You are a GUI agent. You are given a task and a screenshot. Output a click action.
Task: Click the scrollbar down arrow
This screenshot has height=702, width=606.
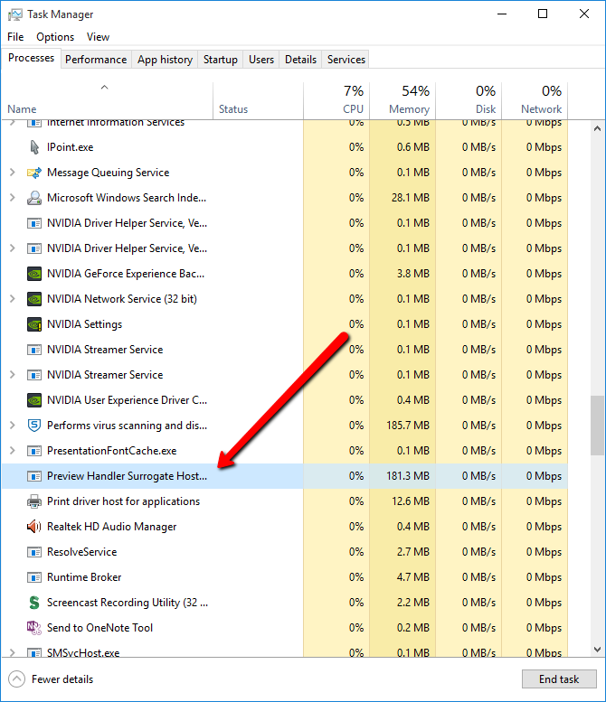click(x=597, y=650)
